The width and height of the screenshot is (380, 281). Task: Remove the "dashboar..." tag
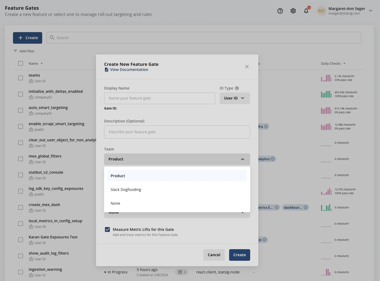305,207
